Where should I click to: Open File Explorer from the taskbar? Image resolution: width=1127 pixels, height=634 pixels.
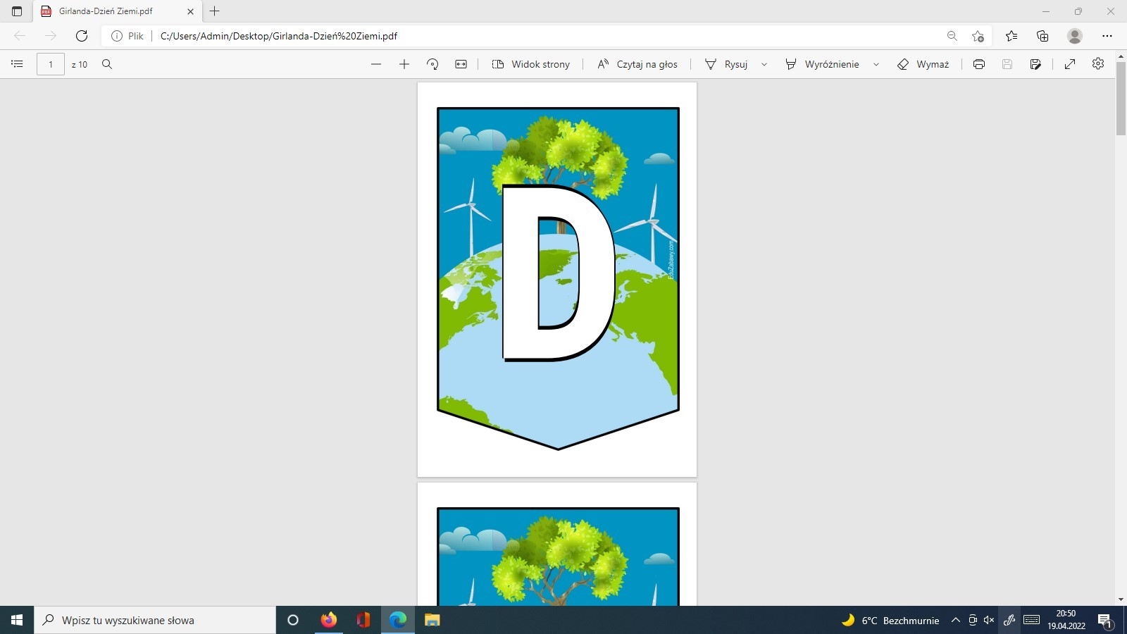pyautogui.click(x=432, y=620)
